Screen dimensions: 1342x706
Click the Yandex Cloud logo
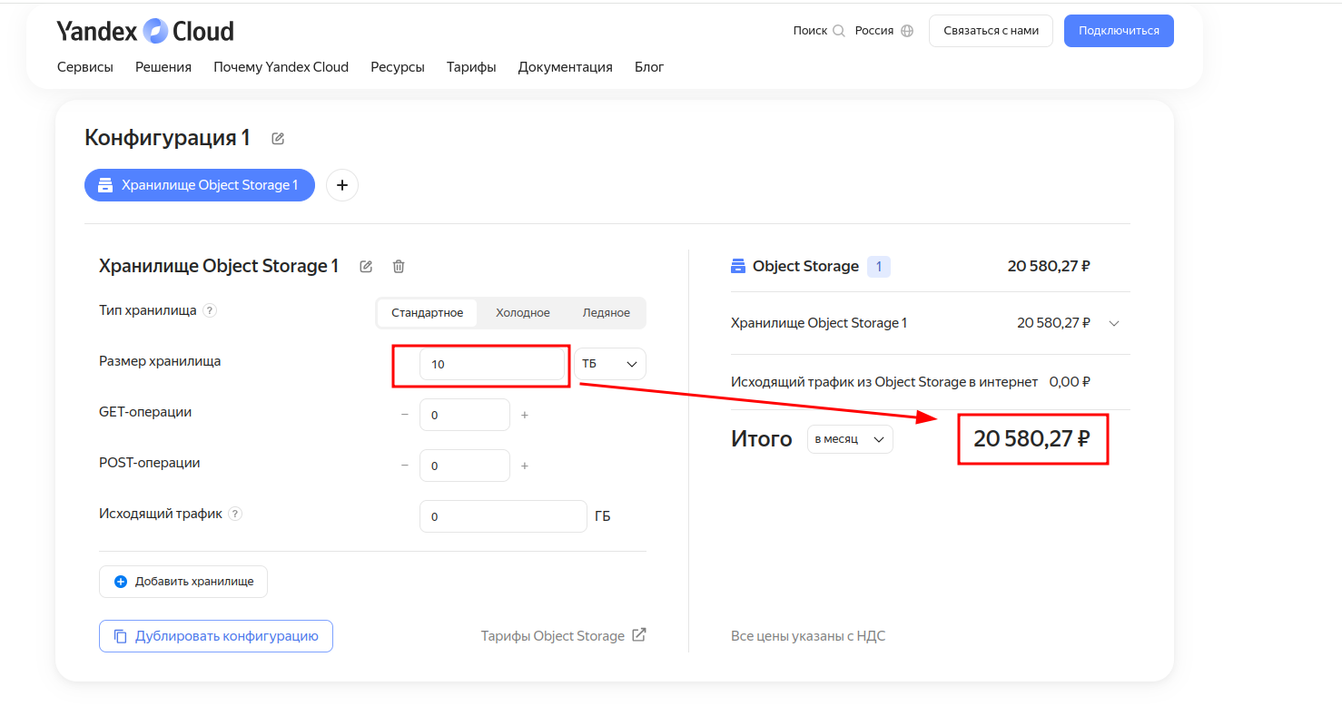145,31
